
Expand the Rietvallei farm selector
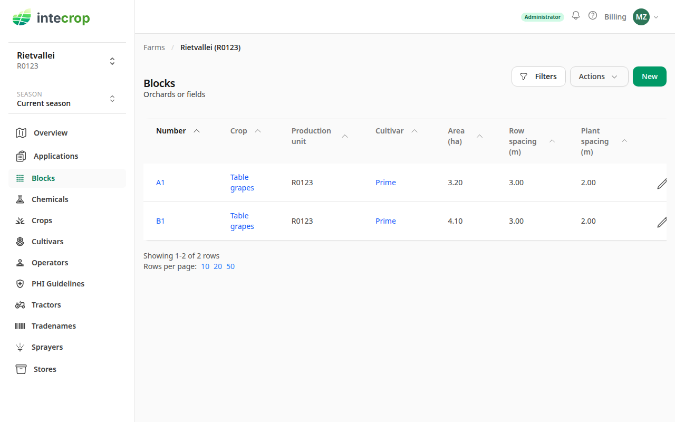pos(67,61)
